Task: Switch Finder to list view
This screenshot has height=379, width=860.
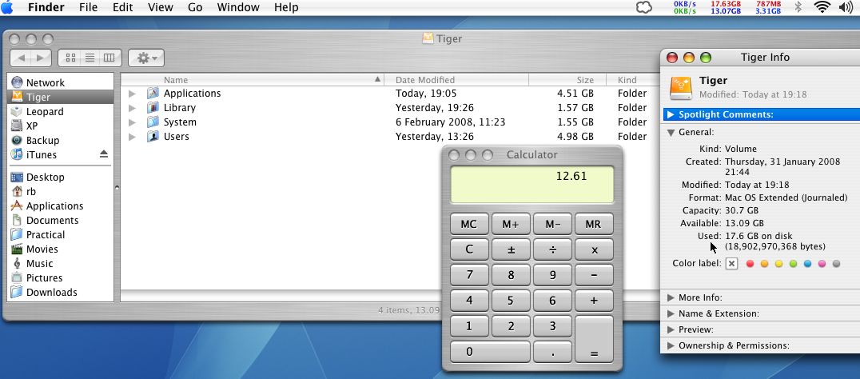Action: 90,58
